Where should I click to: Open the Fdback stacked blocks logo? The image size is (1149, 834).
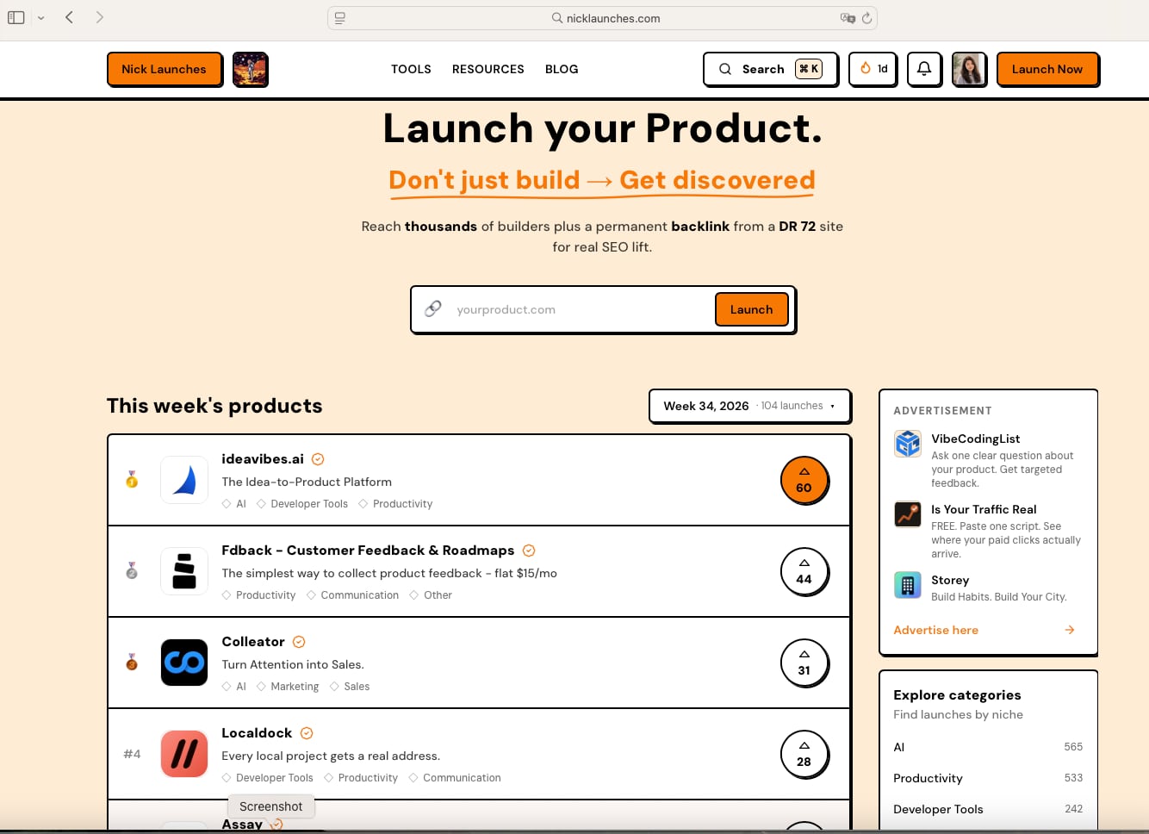[184, 571]
